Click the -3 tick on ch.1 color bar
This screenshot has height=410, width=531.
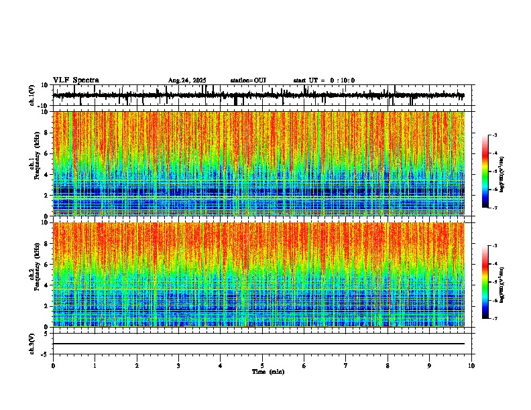pyautogui.click(x=494, y=135)
